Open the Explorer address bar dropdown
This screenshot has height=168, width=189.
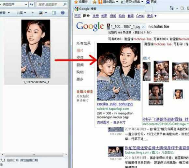[26, 5]
